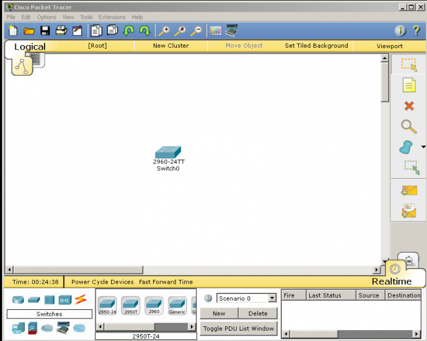Click Power Cycle Devices

pyautogui.click(x=102, y=282)
